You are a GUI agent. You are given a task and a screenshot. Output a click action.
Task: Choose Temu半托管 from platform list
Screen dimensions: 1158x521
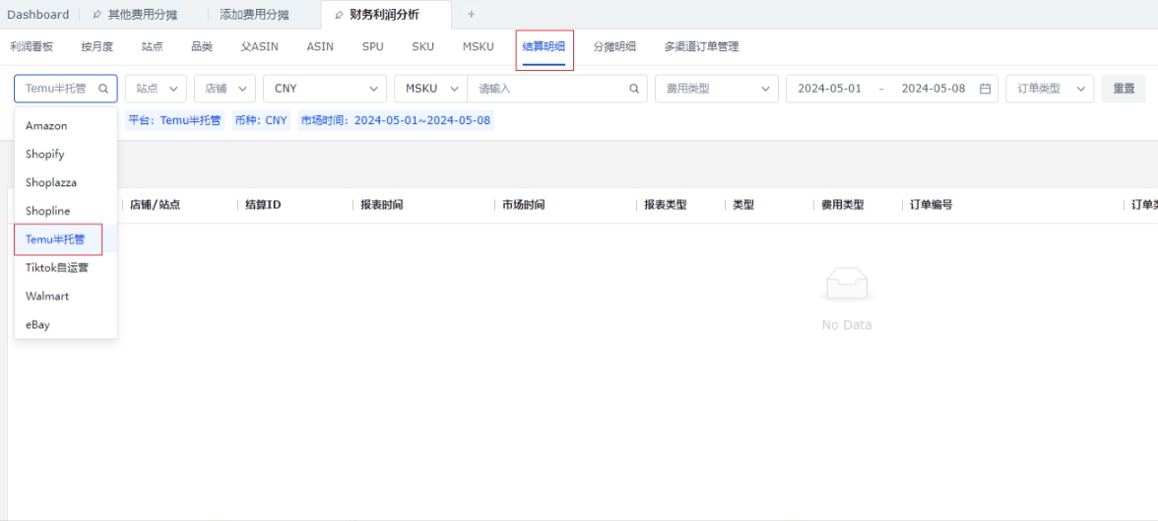tap(66, 238)
